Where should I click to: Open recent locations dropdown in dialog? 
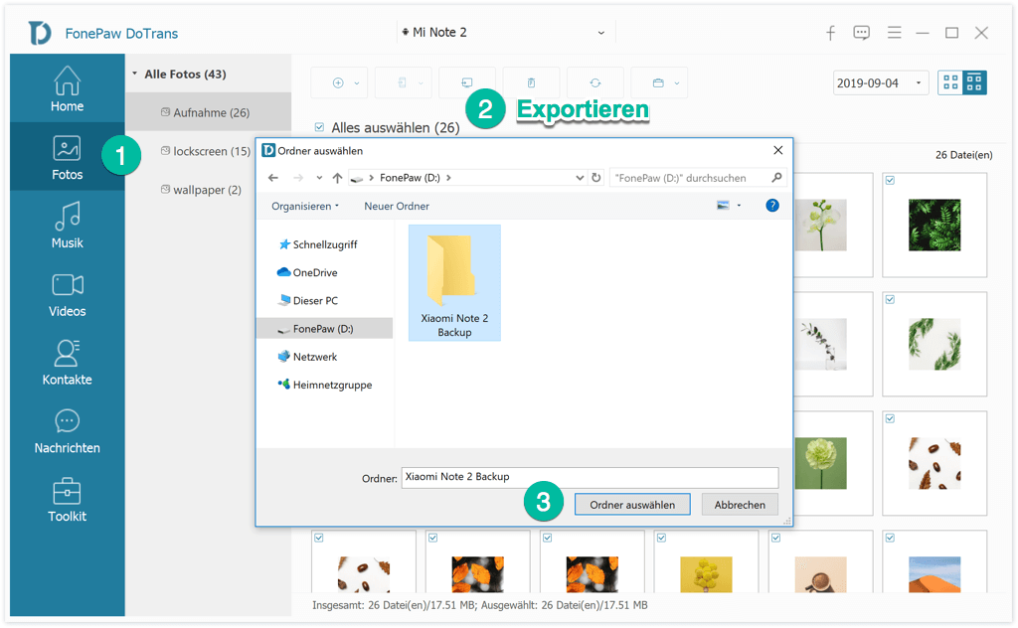(319, 178)
